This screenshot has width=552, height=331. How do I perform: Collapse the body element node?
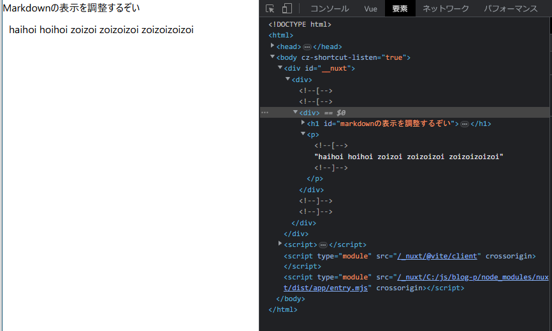click(272, 57)
